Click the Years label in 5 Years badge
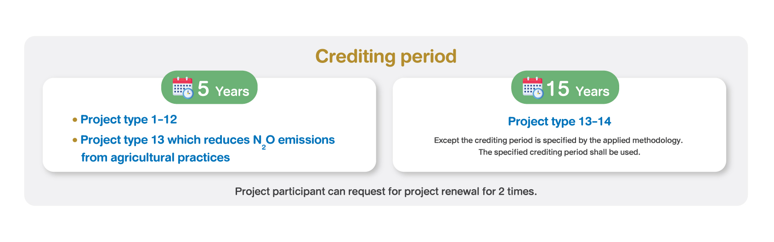The height and width of the screenshot is (242, 774). (x=232, y=91)
